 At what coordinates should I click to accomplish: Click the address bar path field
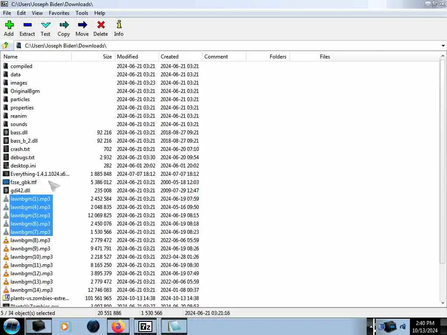coord(227,45)
